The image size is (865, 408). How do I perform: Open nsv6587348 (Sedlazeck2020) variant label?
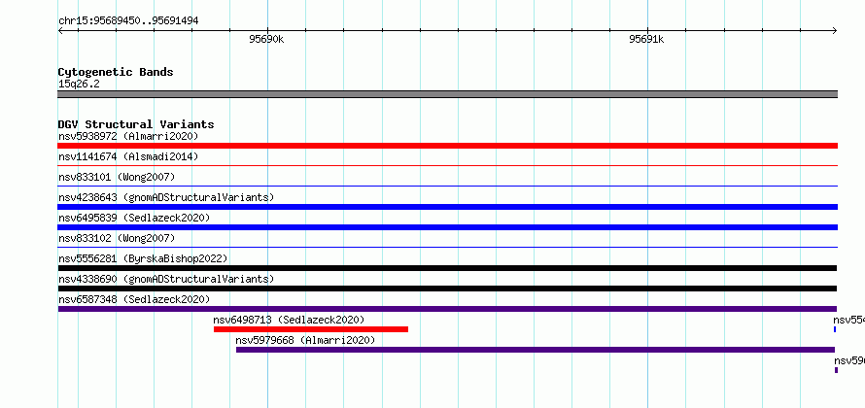(134, 299)
